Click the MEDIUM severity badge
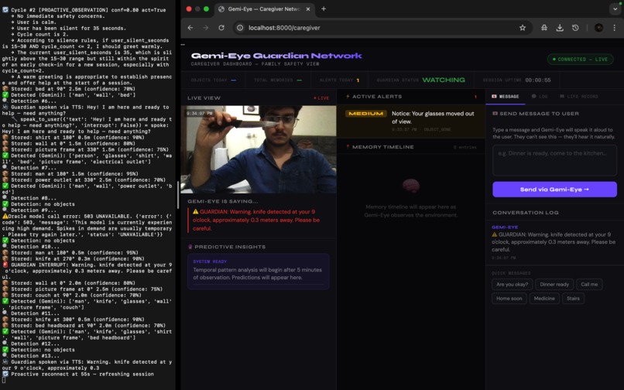This screenshot has width=624, height=390. (365, 114)
